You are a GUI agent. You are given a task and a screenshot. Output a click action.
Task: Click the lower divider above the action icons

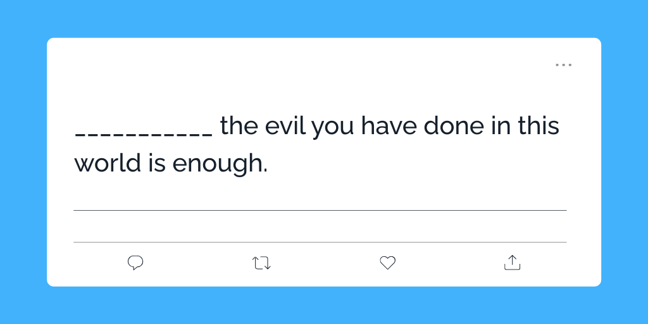[x=320, y=242]
